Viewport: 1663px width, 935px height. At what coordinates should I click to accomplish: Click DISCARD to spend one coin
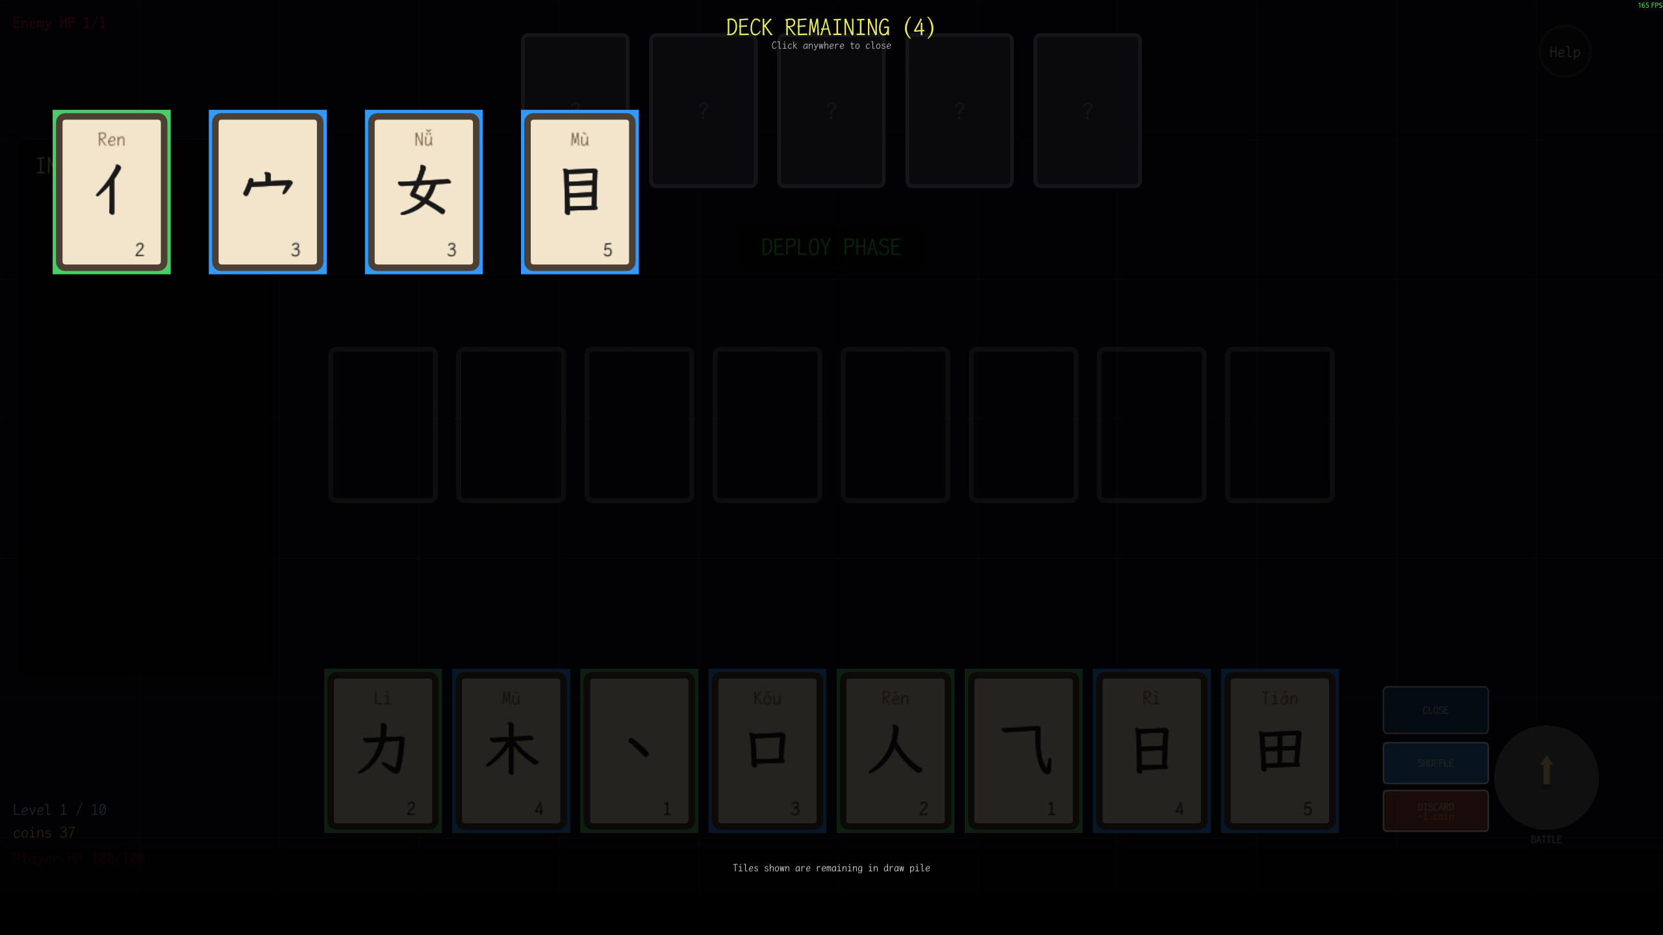(x=1435, y=811)
